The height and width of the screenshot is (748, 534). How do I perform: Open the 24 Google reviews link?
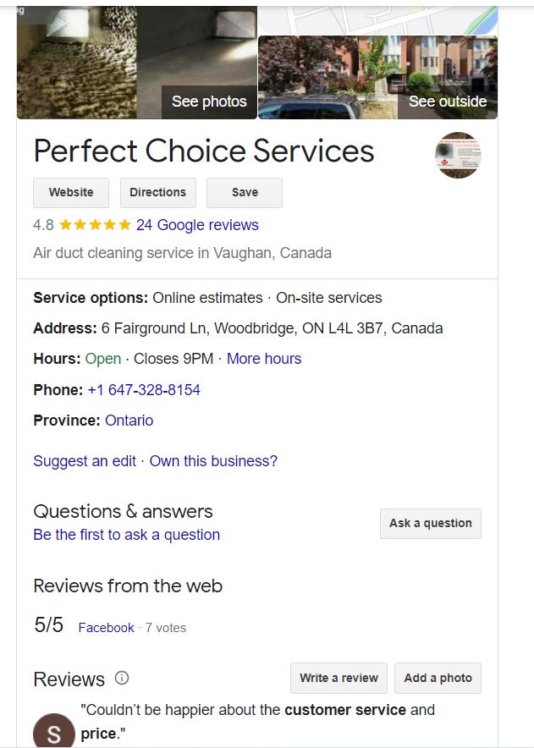pyautogui.click(x=197, y=225)
